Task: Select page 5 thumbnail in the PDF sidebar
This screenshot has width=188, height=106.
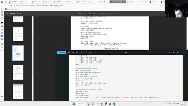Action: click(18, 72)
